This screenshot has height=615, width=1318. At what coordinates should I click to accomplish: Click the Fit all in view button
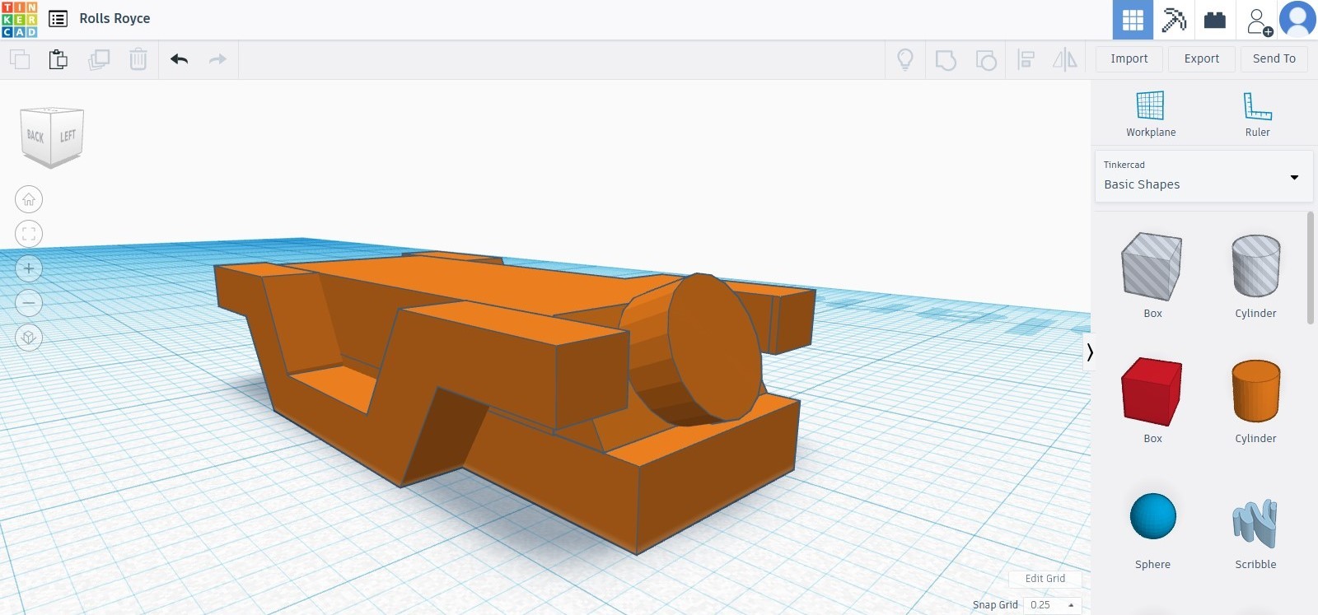[29, 234]
